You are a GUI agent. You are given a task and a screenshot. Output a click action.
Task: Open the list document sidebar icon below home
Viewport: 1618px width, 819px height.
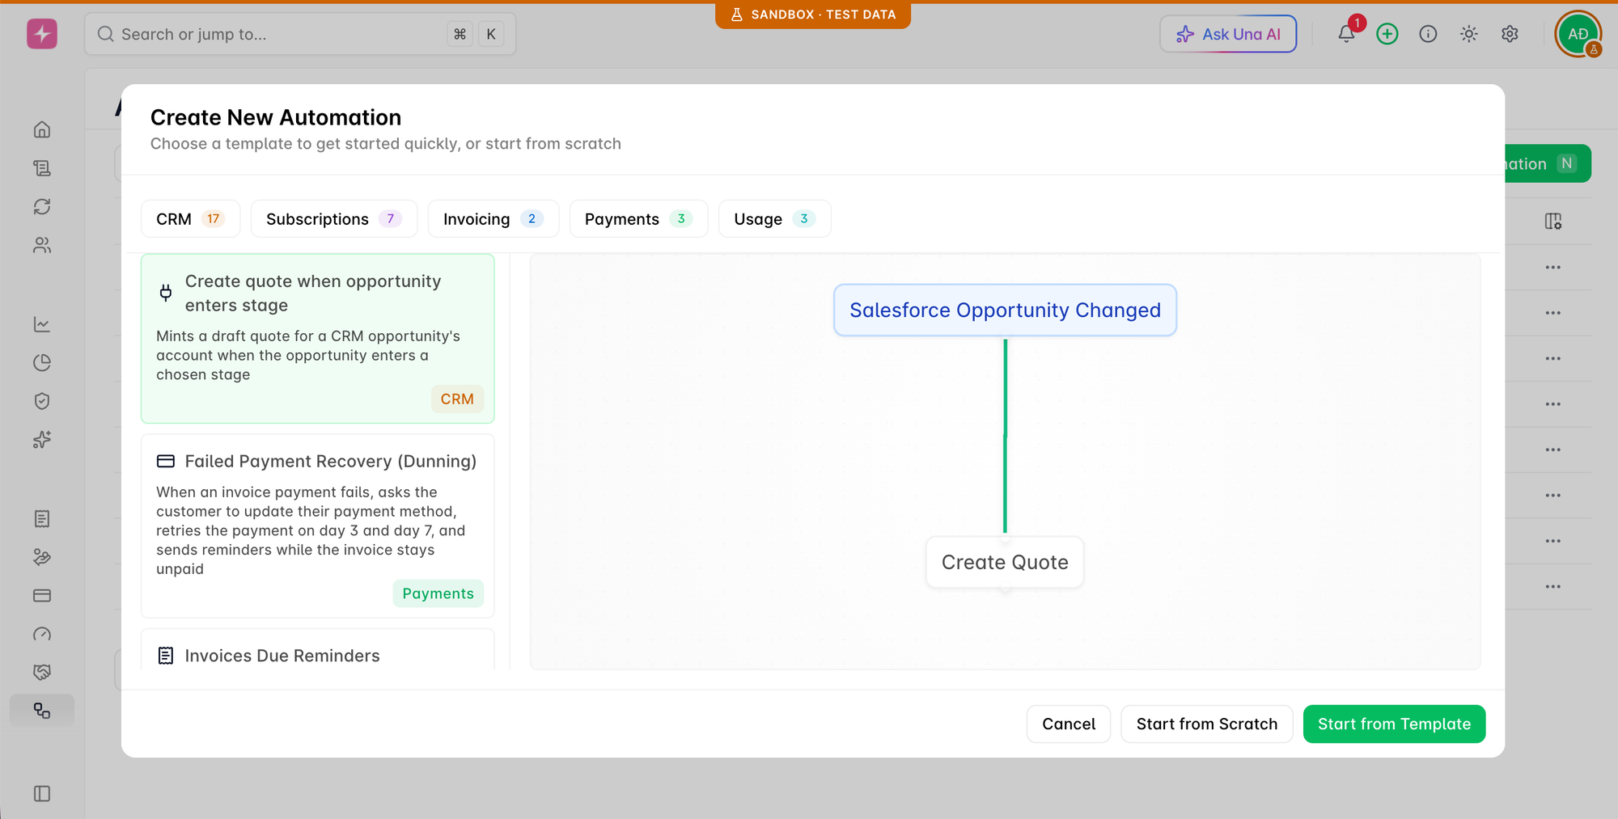pos(42,168)
